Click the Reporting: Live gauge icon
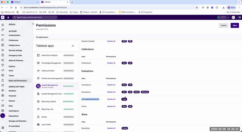This screenshot has width=242, height=132. coord(38,109)
